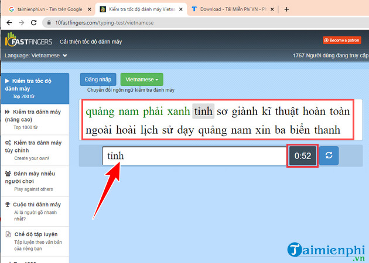The image size is (369, 263).
Task: Close the taimienphi.vn Google search tab
Action: (x=90, y=9)
